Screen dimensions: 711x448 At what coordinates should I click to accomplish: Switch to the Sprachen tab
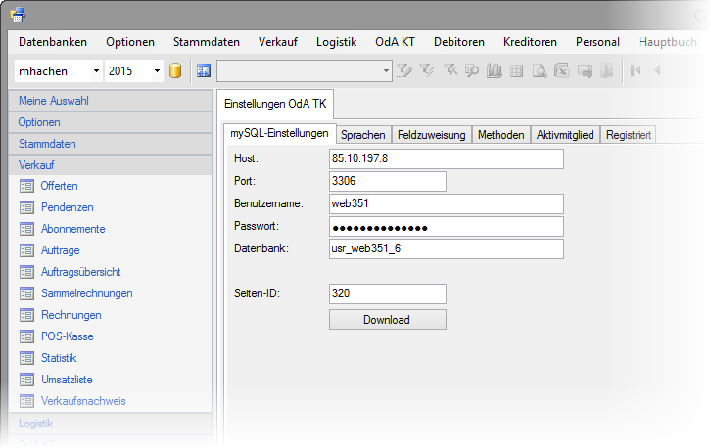363,135
